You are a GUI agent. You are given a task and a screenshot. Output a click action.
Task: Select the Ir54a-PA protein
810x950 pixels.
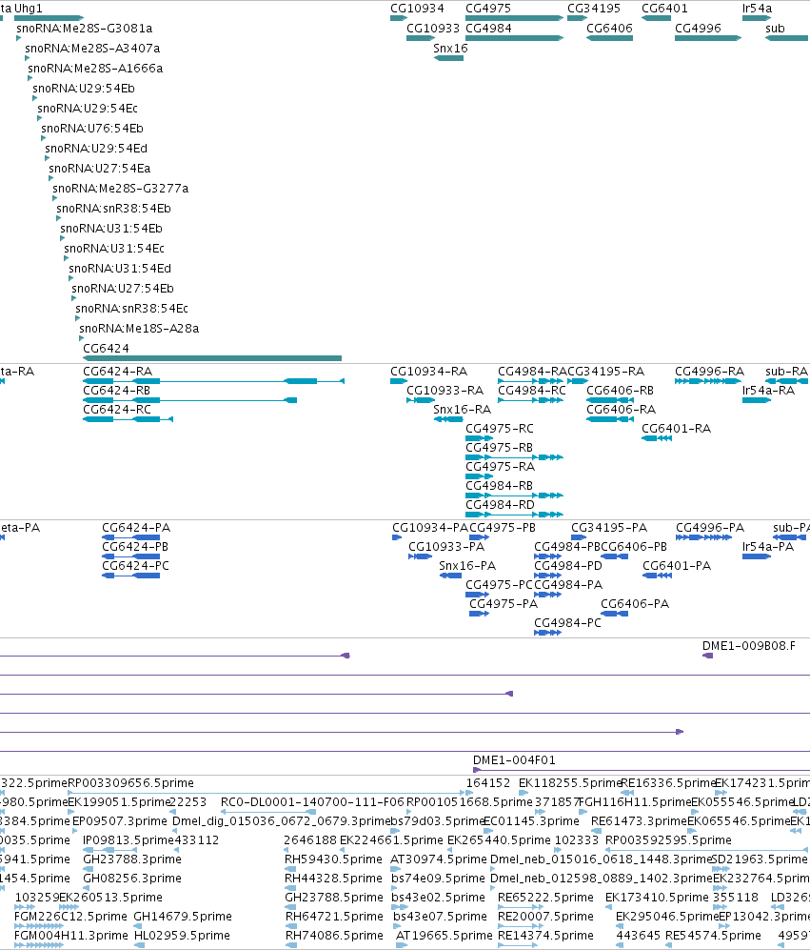(757, 556)
